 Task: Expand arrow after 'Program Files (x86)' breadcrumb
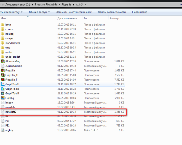[x=59, y=5]
